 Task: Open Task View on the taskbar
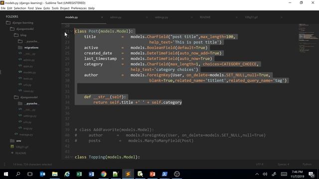tap(30, 174)
